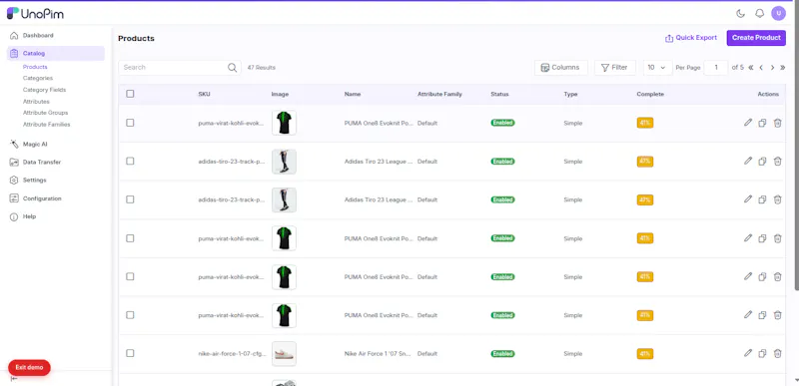Click Nike Air Force 1 '07 name cell
The width and height of the screenshot is (799, 386).
click(379, 353)
